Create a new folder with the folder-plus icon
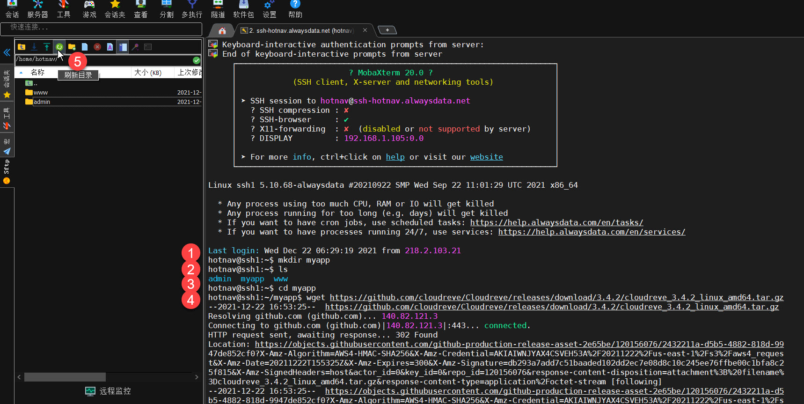The height and width of the screenshot is (404, 804). (x=72, y=47)
